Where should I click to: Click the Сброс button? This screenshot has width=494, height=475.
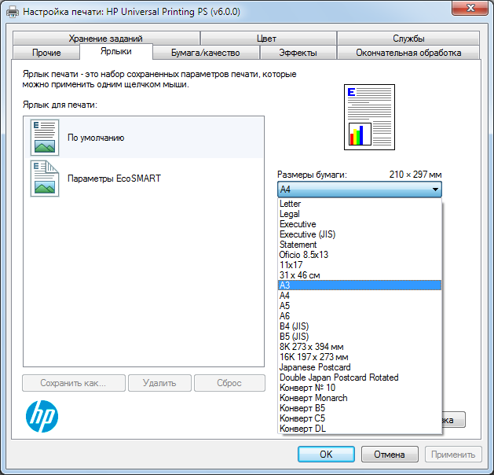[x=229, y=383]
